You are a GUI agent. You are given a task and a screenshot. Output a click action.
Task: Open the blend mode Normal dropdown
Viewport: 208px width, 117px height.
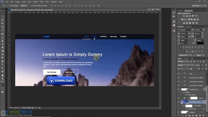click(x=186, y=65)
